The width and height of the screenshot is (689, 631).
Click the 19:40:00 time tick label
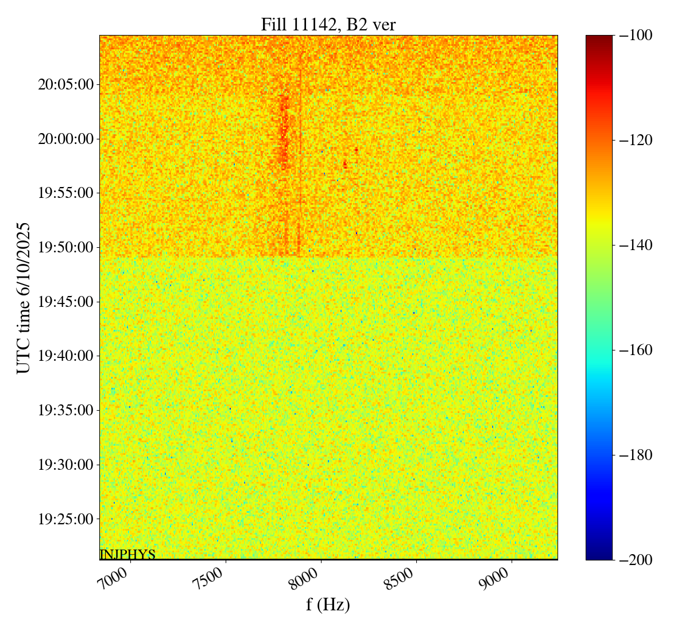pyautogui.click(x=65, y=356)
